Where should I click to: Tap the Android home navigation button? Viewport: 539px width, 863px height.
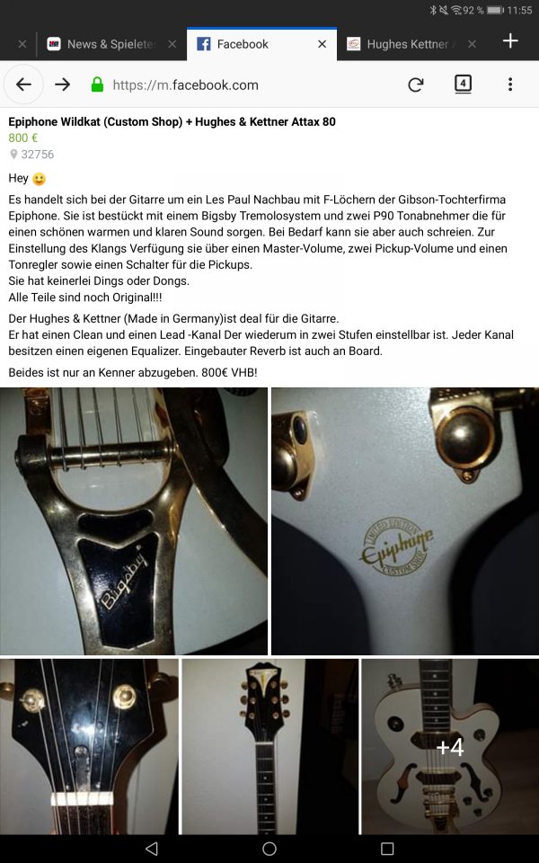click(269, 848)
